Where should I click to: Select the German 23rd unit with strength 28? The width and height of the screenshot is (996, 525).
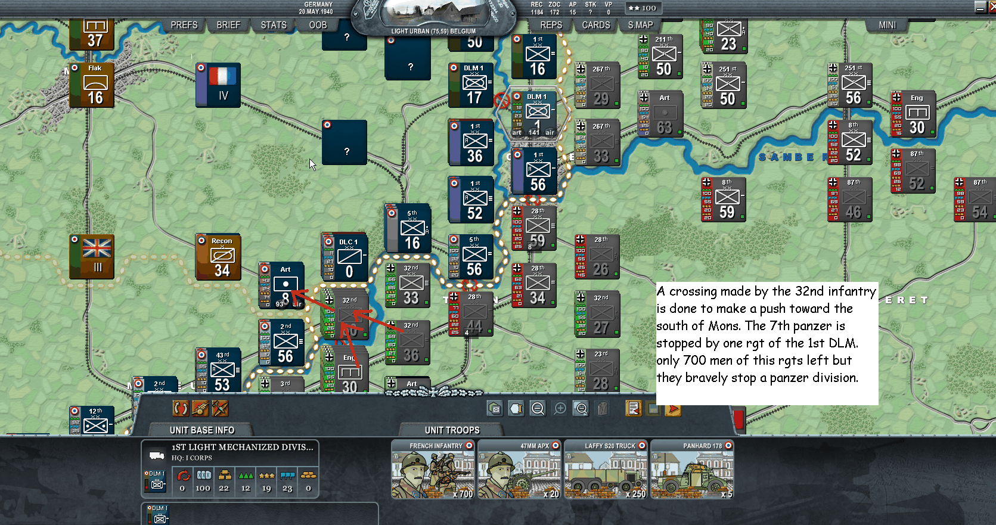pos(597,370)
